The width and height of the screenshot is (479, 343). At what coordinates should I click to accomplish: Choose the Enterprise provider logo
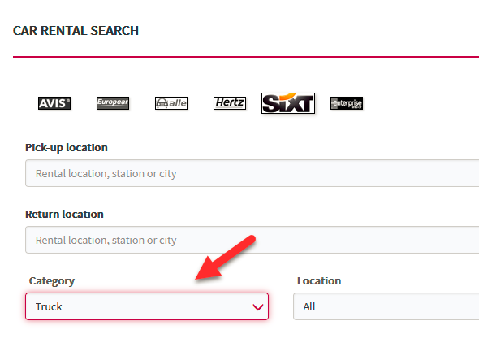point(347,103)
